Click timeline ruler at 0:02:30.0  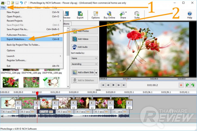click(x=92, y=92)
